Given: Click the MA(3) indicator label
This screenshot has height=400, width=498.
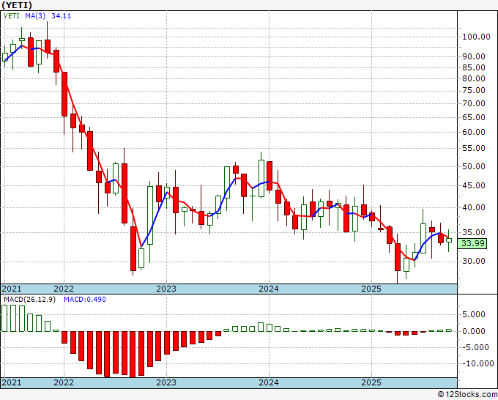Looking at the screenshot, I should pyautogui.click(x=35, y=15).
